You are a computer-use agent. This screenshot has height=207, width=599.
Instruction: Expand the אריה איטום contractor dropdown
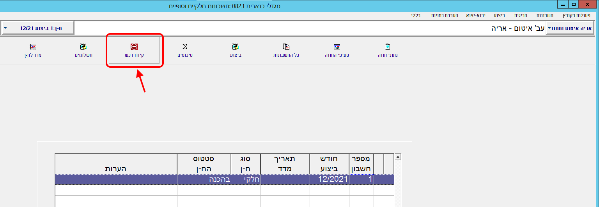[x=570, y=28]
